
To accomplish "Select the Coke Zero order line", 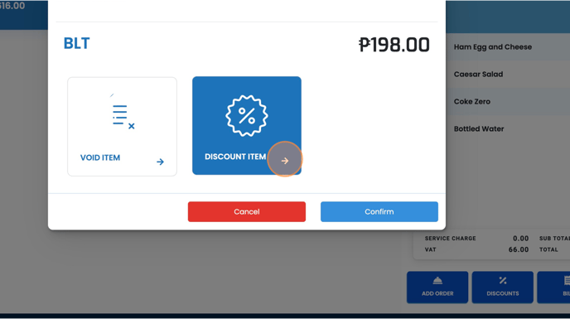I will [x=508, y=101].
